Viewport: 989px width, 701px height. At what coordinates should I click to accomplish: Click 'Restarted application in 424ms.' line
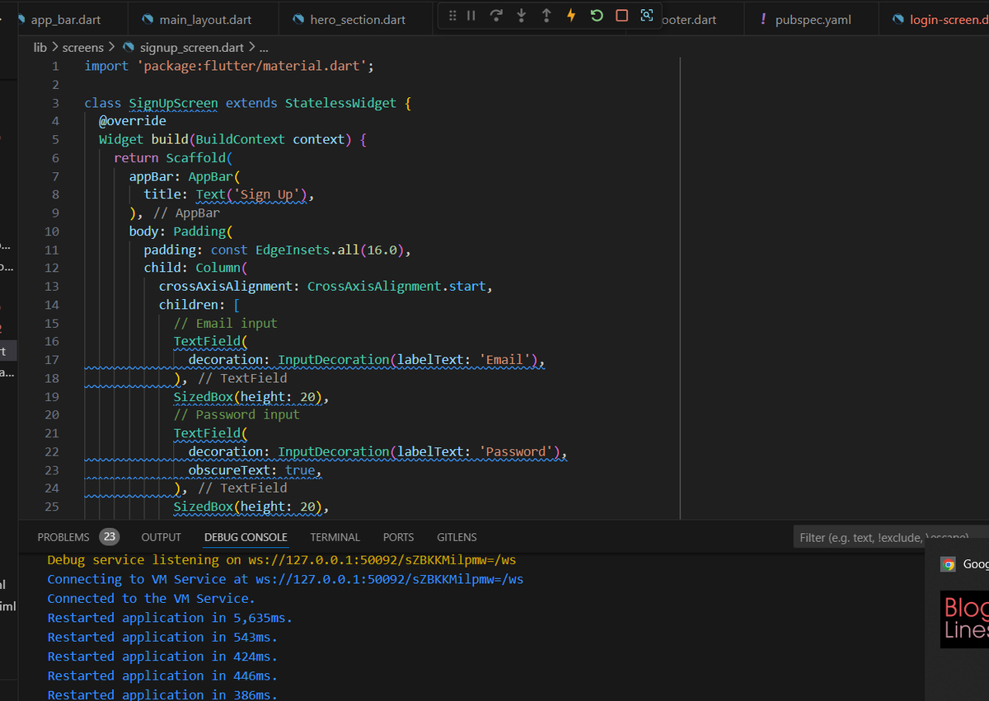(162, 657)
